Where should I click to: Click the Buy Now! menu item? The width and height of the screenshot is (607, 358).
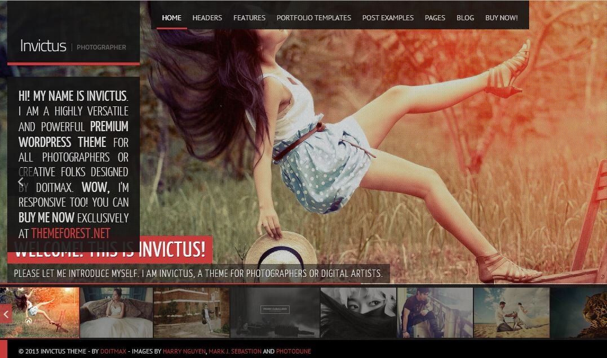point(501,18)
